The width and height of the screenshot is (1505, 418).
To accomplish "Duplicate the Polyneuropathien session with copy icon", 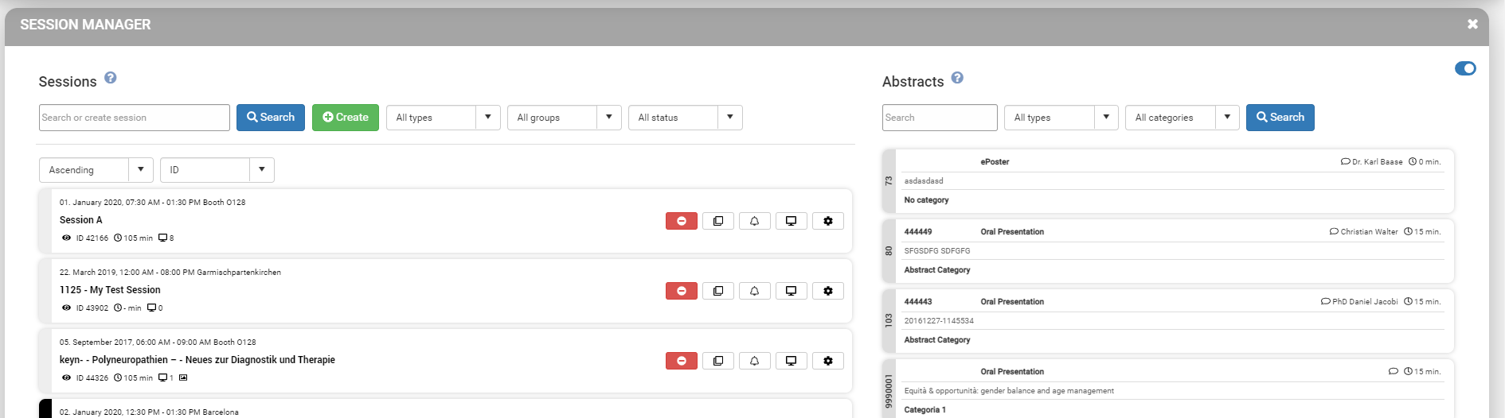I will 718,361.
